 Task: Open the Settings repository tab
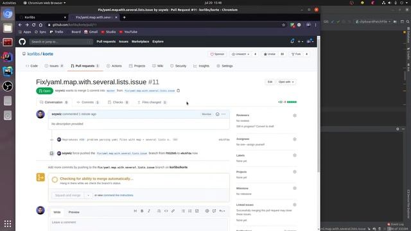point(225,66)
